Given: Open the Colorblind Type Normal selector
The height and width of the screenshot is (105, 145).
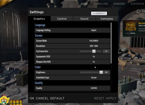Looking at the screenshot, I should click(94, 77).
